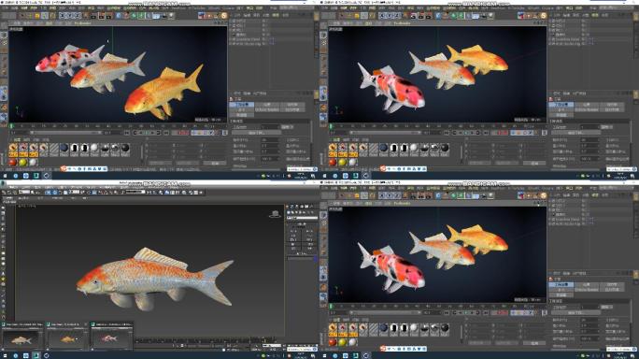
Task: Open taskbar preview showing red-pink koi fish
Action: [111, 337]
